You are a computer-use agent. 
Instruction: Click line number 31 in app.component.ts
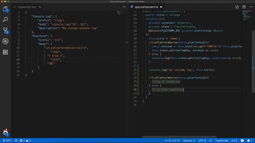[x=135, y=89]
